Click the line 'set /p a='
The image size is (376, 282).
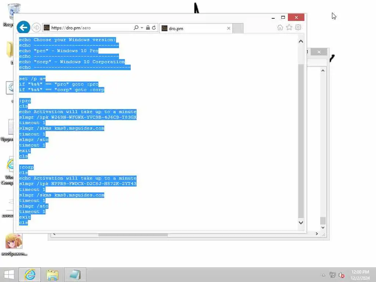[32, 79]
